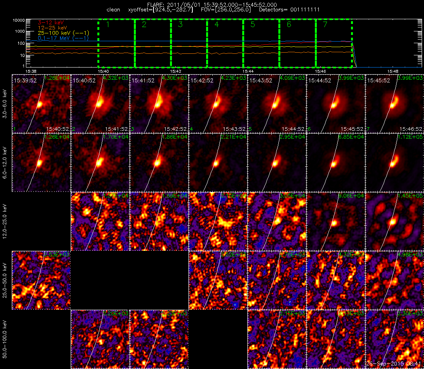Viewport: 424px width, 369px height.
Task: Click the 'Detectors= 001111111' text
Action: (x=289, y=10)
